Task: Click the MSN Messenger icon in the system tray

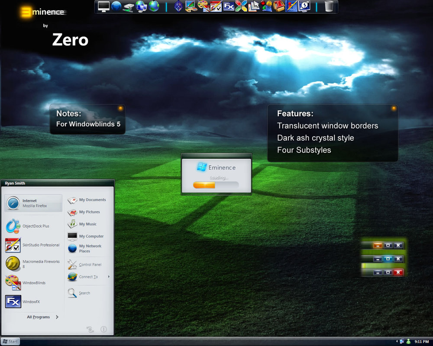Action: 408,341
